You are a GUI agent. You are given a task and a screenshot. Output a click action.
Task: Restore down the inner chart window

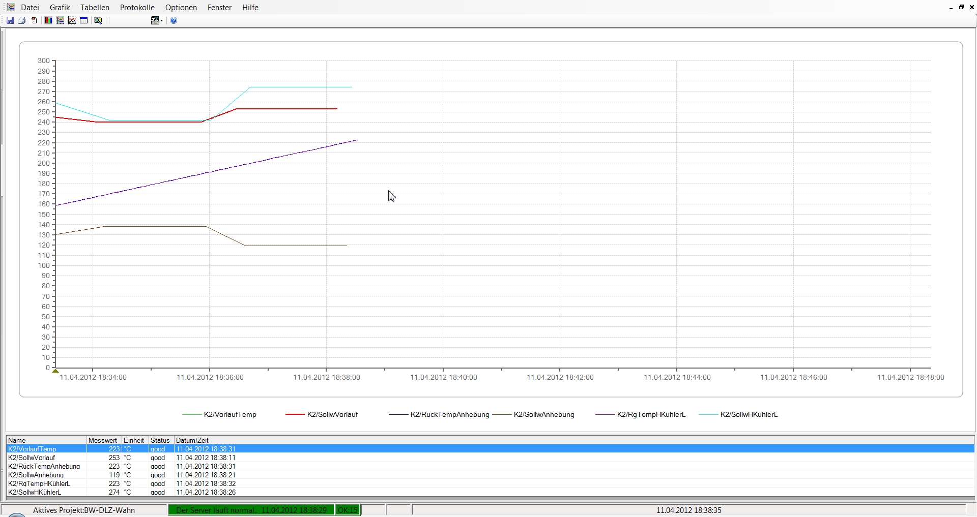point(961,7)
